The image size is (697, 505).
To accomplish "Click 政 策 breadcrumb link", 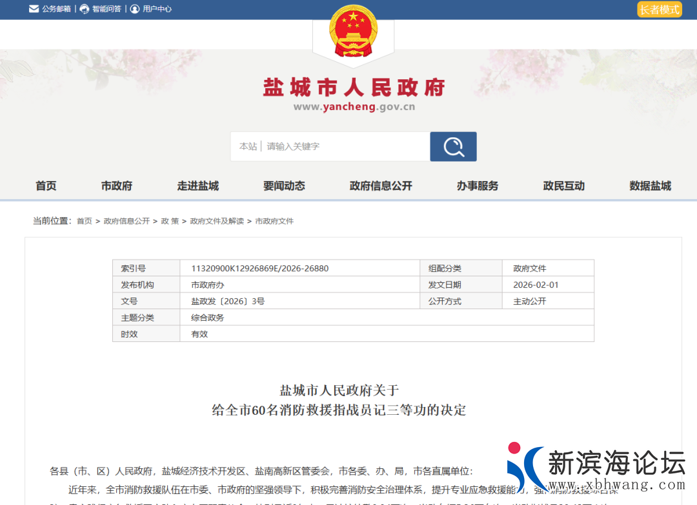I will 170,221.
